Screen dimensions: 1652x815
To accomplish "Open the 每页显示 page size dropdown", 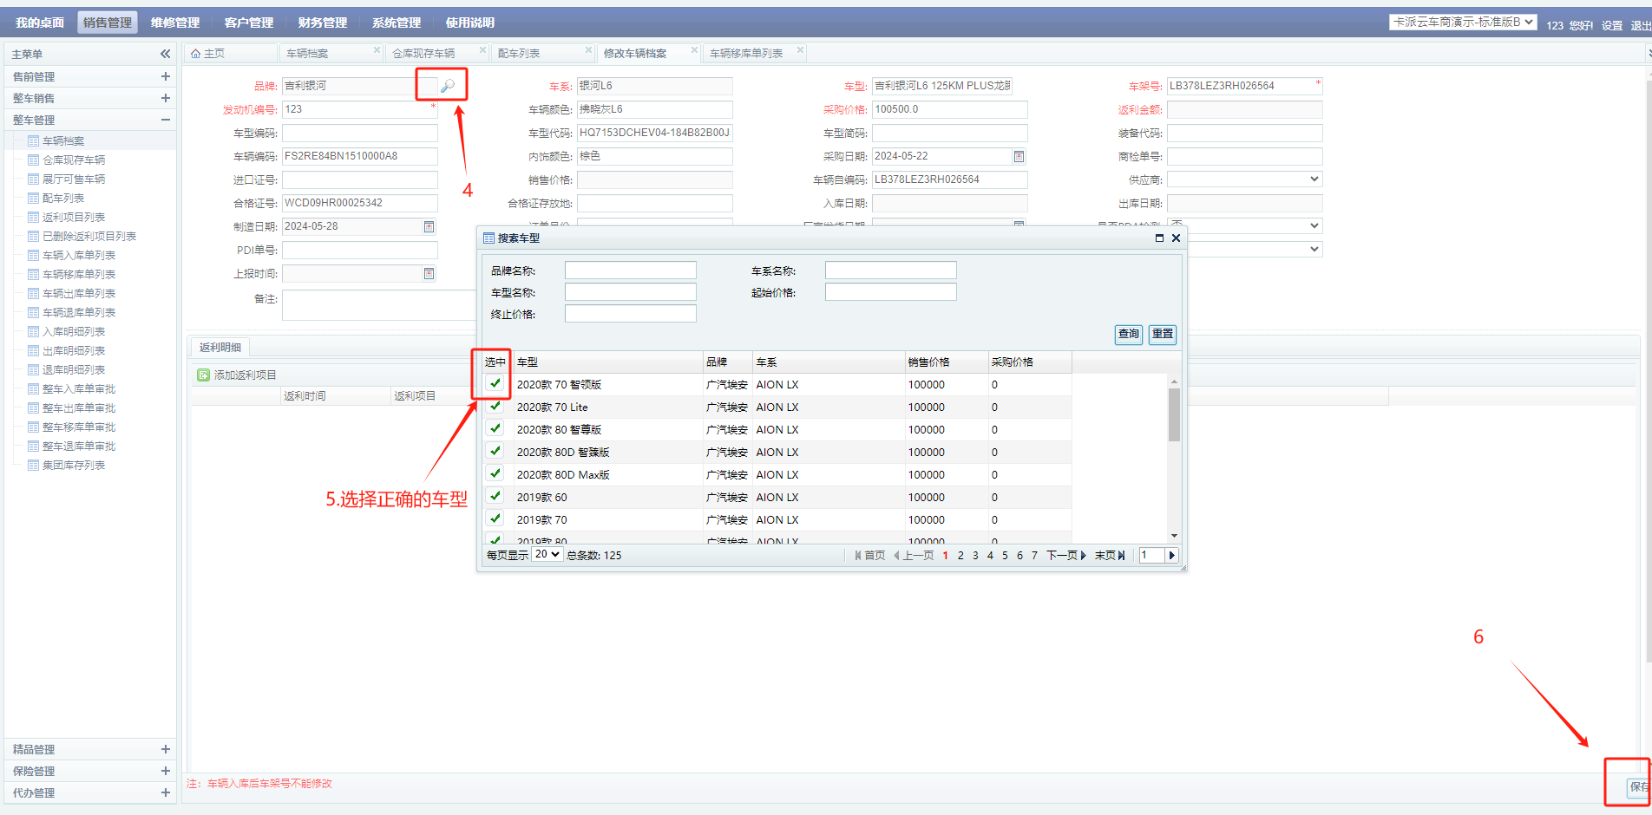I will [x=547, y=555].
